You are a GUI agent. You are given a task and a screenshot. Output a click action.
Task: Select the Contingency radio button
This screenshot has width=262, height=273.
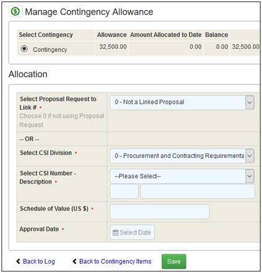coord(24,49)
